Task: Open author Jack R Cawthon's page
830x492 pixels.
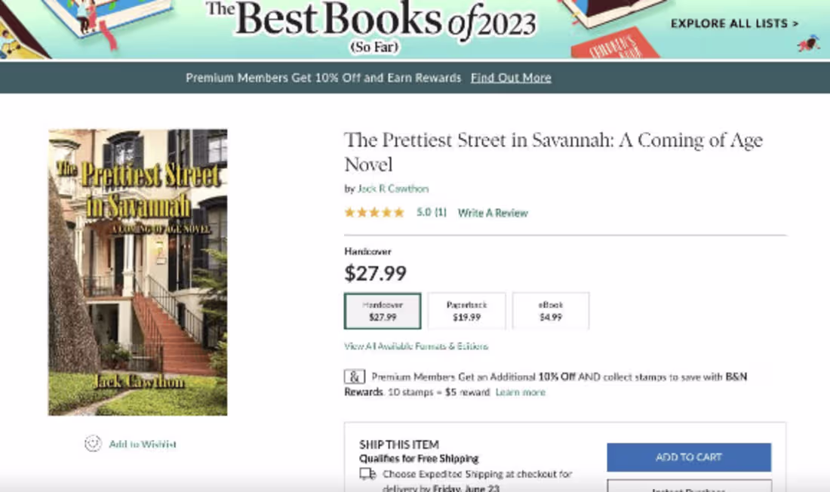Action: 392,189
